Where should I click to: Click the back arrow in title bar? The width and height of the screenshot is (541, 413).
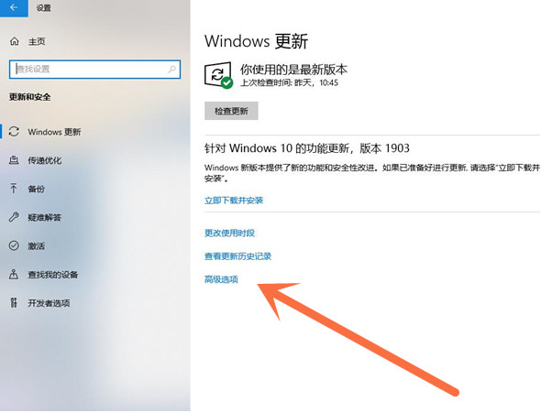(x=14, y=8)
